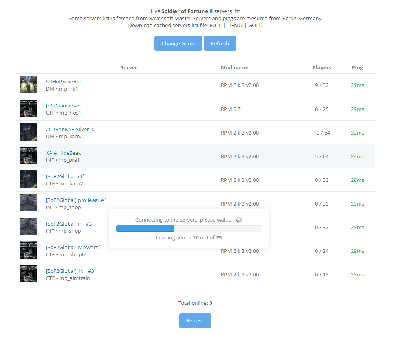Screen dimensions: 397x350
Task: Click the mp_shop thumbnail for pro league
Action: coord(29,203)
